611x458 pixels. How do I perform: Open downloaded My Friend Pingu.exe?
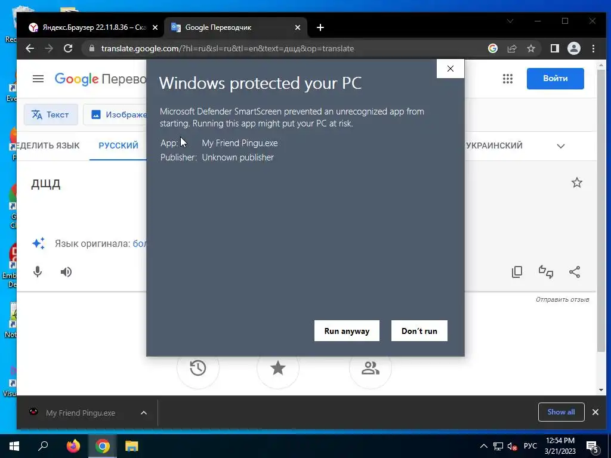[x=81, y=413]
